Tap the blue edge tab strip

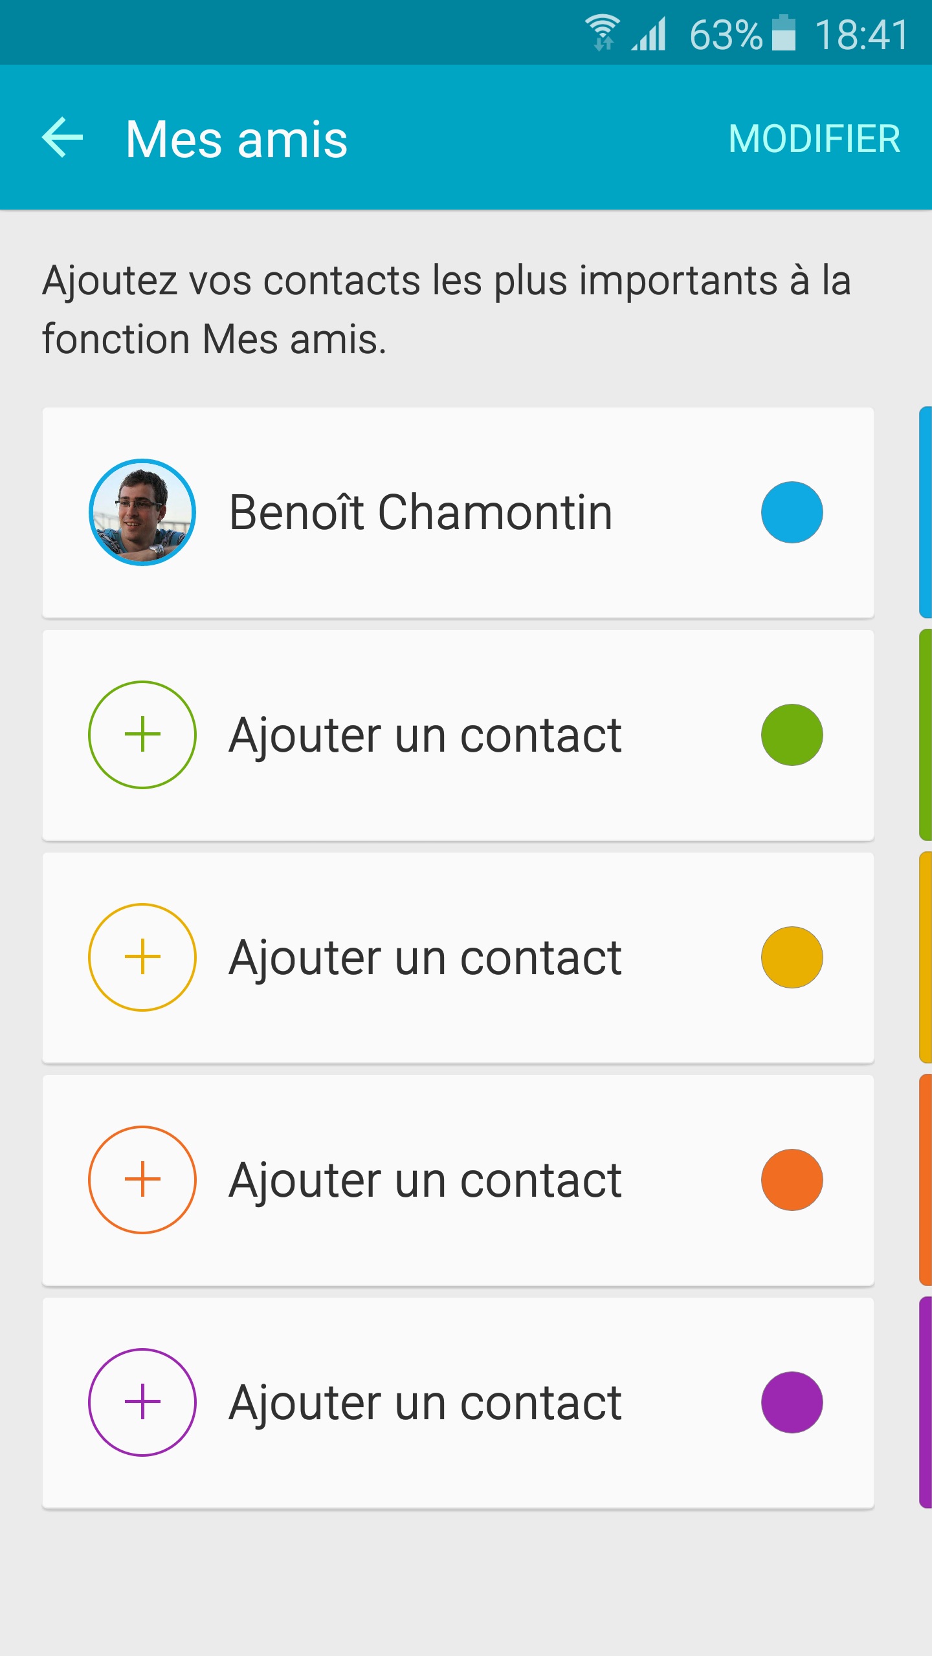coord(926,512)
